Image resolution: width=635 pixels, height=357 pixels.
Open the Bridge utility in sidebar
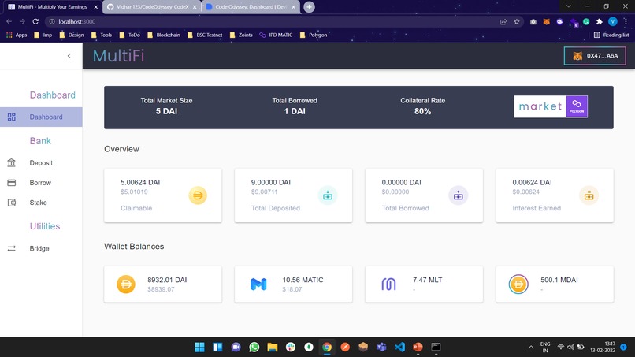(x=41, y=248)
